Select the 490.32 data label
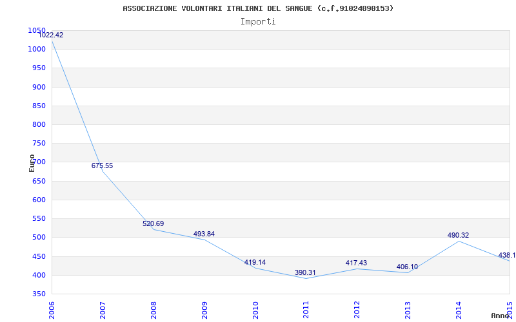Viewport: 516px width, 322px height. 458,235
